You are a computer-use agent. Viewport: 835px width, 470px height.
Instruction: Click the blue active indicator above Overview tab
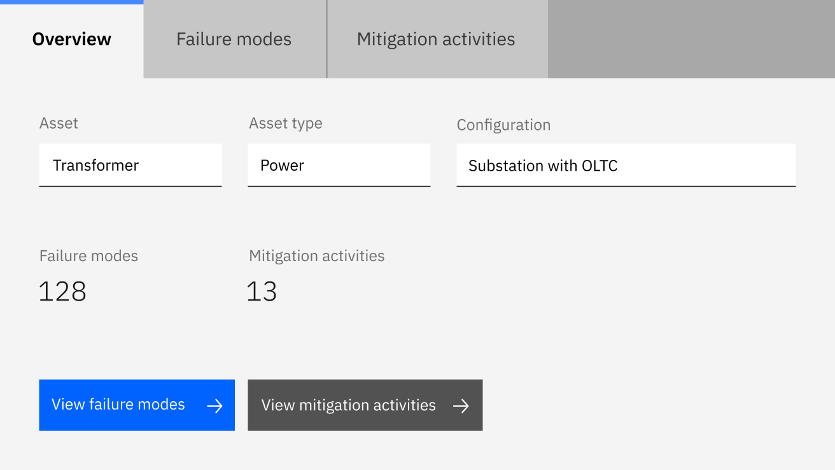[72, 2]
